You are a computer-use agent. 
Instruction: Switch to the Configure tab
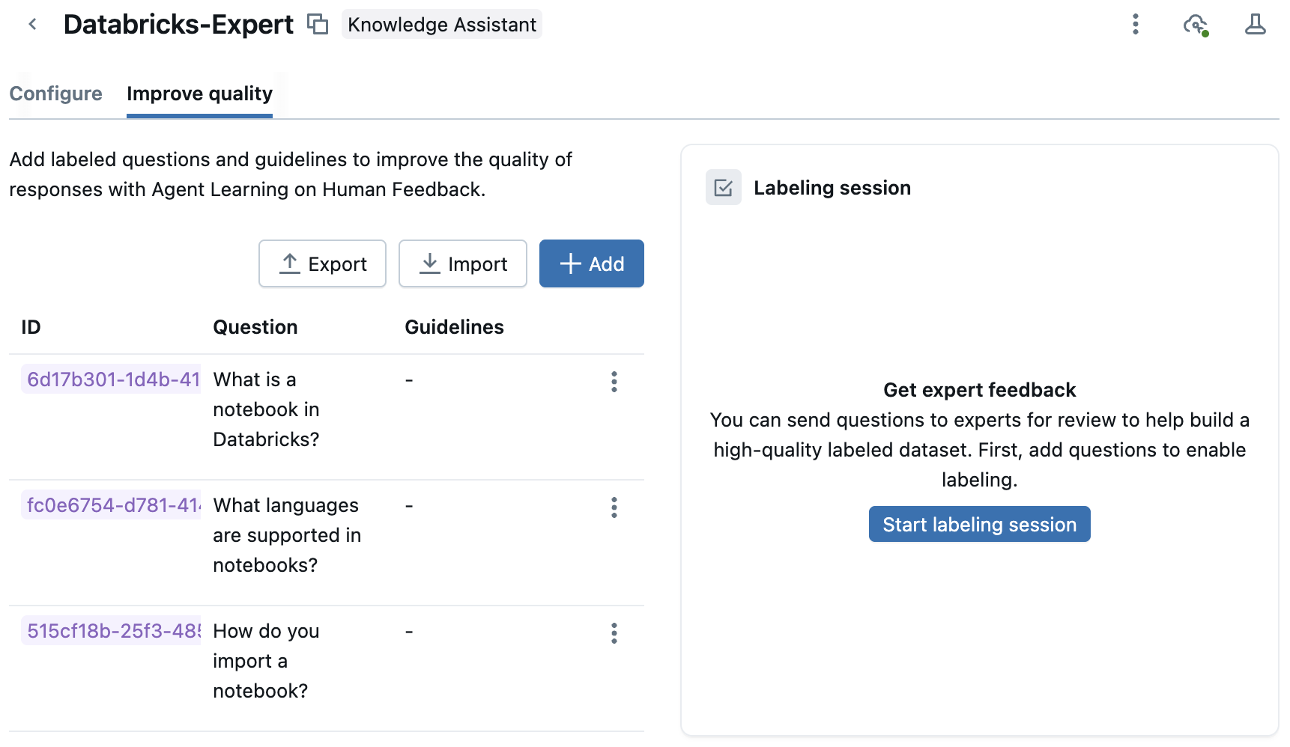coord(55,94)
